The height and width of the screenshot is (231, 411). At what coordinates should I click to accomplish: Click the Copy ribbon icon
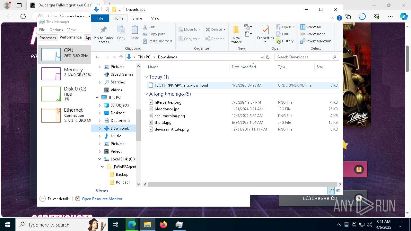click(x=121, y=33)
